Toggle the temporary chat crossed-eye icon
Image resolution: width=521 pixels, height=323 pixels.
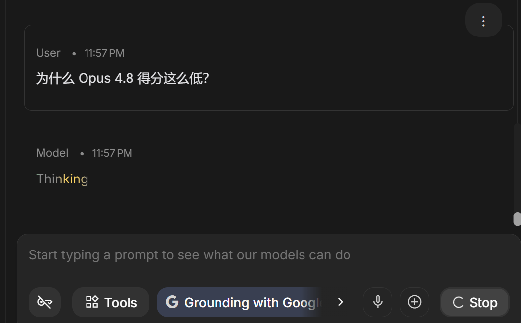45,302
